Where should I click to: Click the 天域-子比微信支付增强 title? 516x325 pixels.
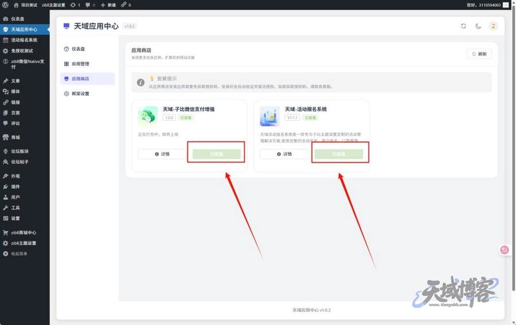[x=189, y=109]
